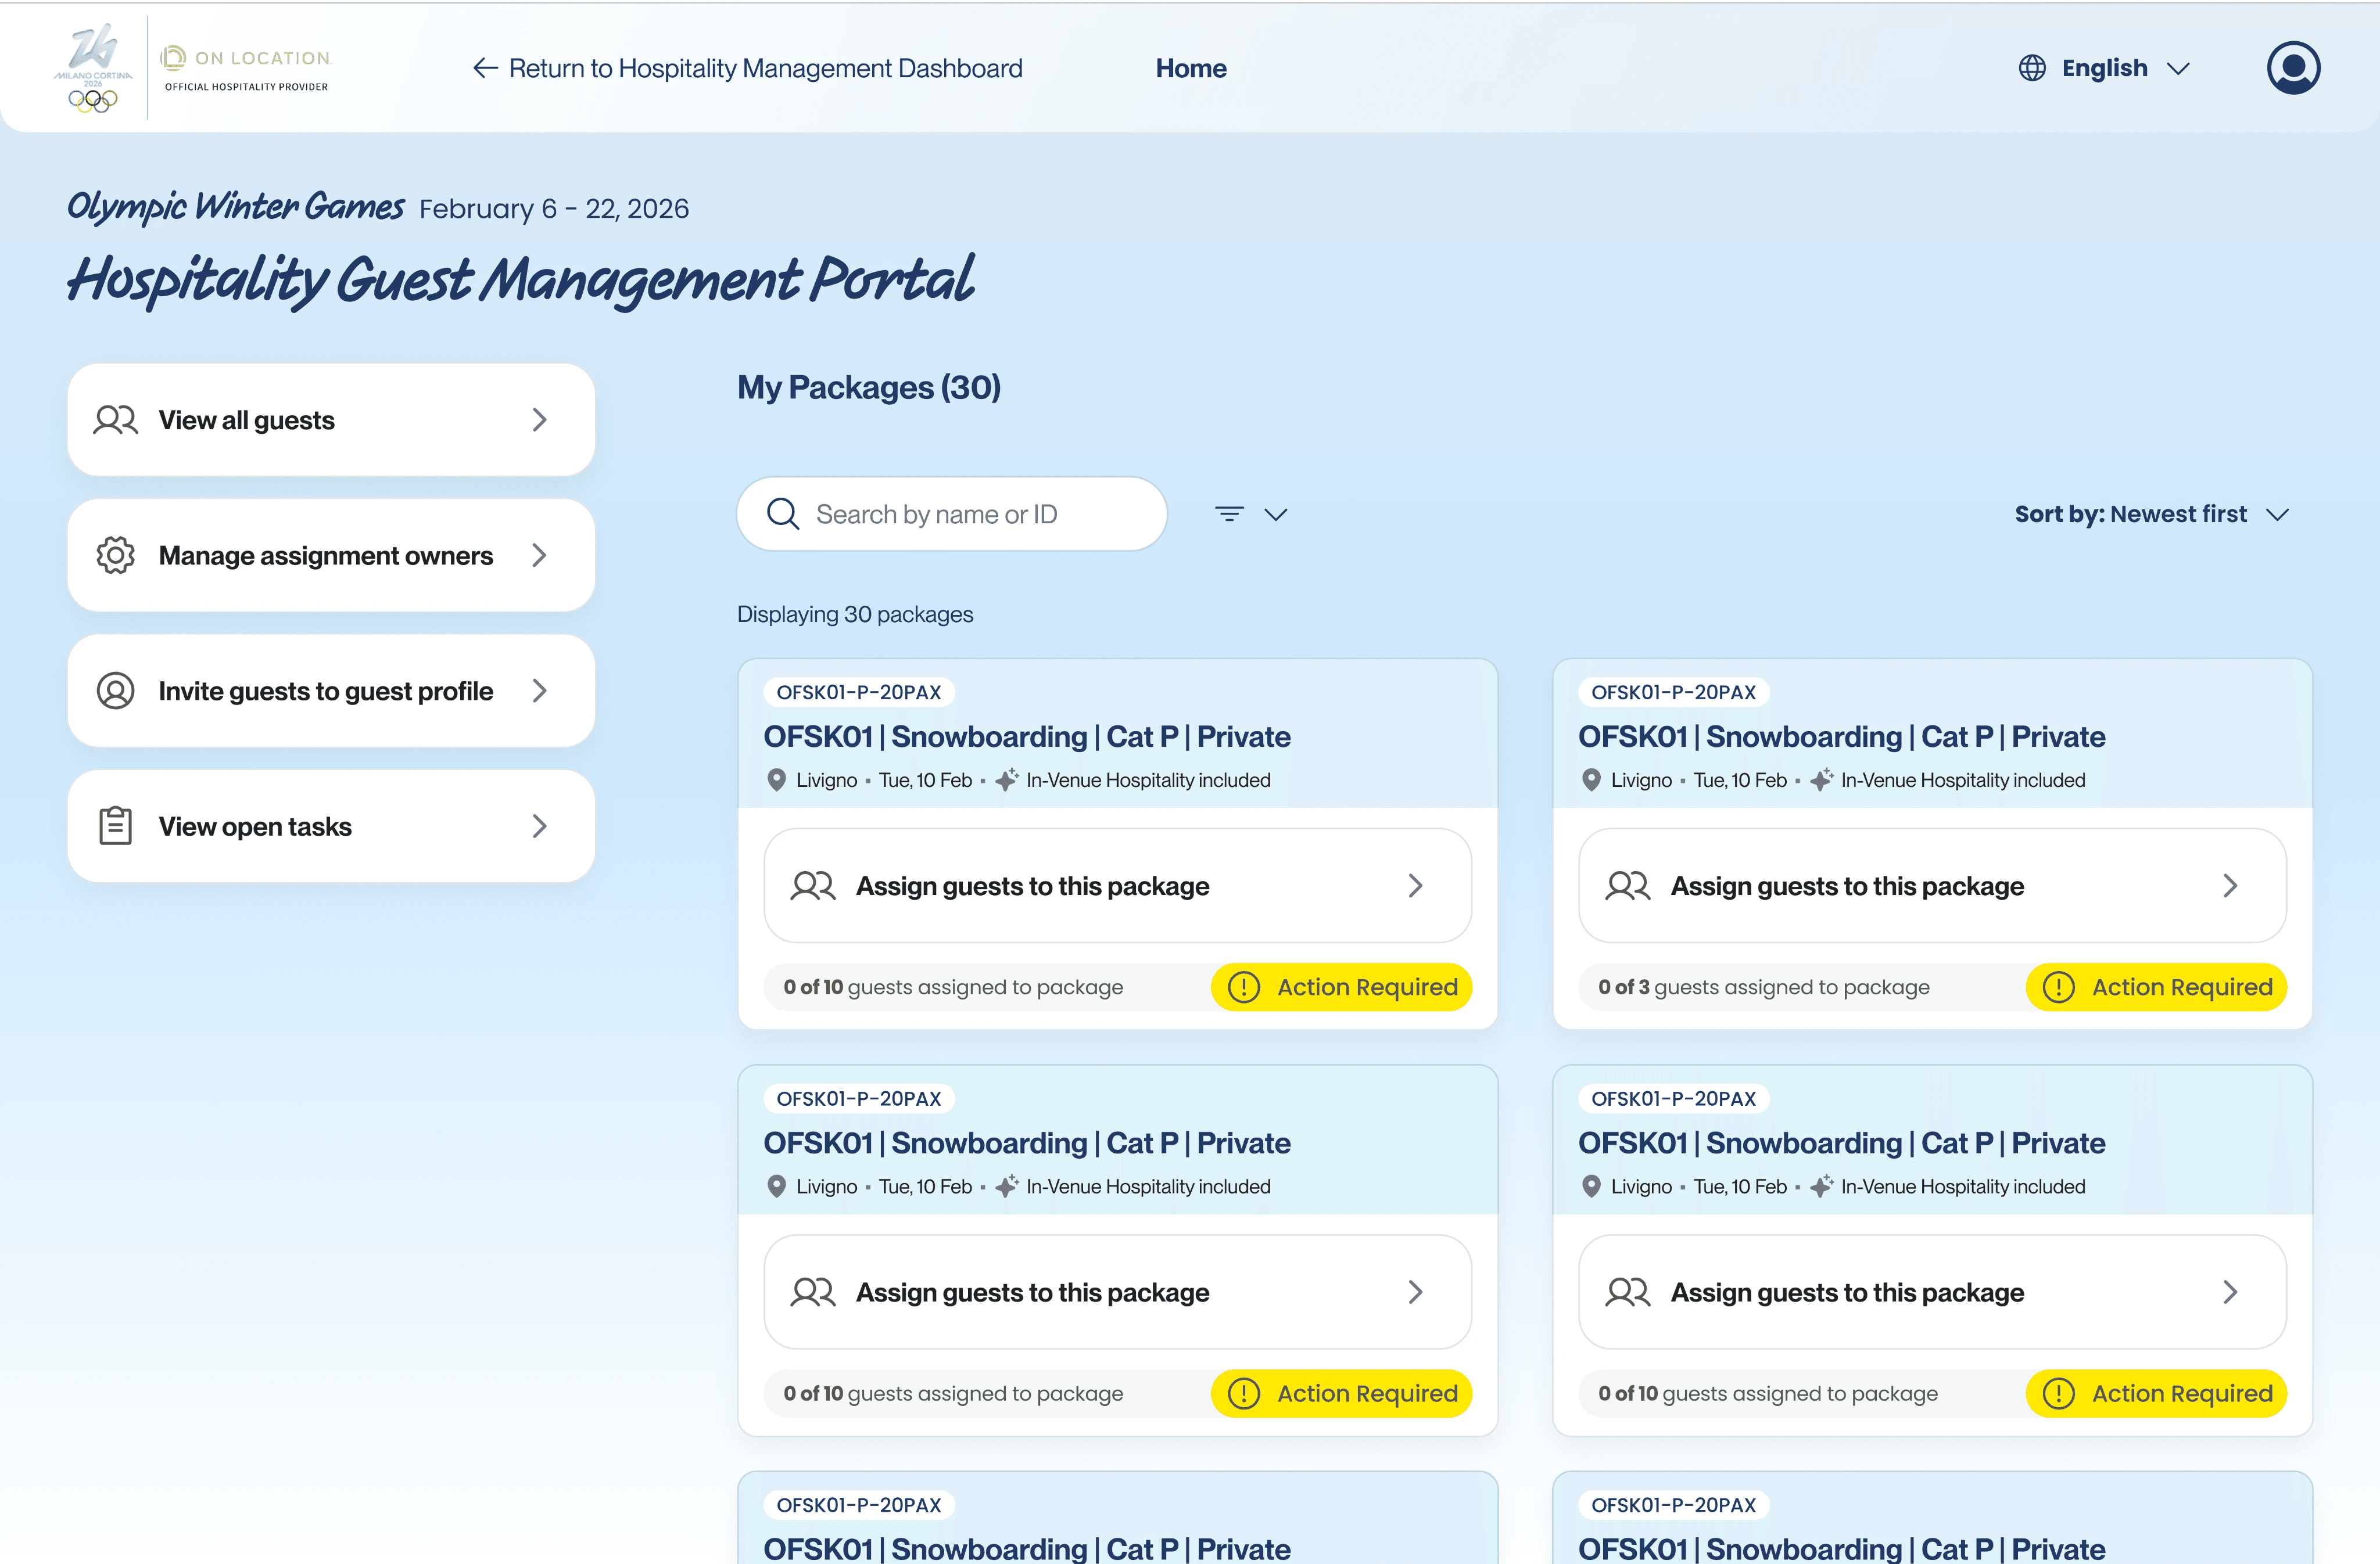Click the profile icon in Invite guests
Viewport: 2380px width, 1564px height.
pyautogui.click(x=115, y=691)
